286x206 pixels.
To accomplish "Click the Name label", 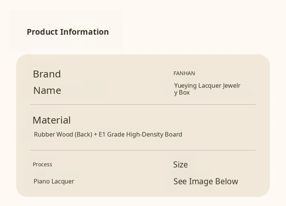I will click(47, 90).
